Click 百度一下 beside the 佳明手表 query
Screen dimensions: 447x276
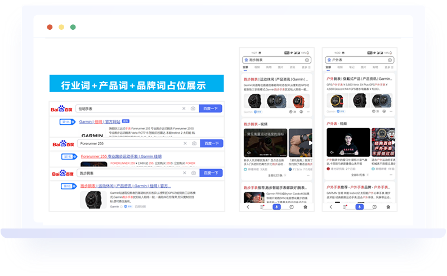pyautogui.click(x=211, y=108)
